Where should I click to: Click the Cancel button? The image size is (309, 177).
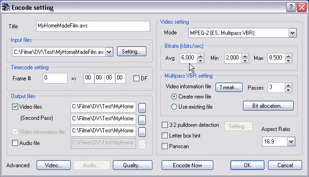coord(285,165)
